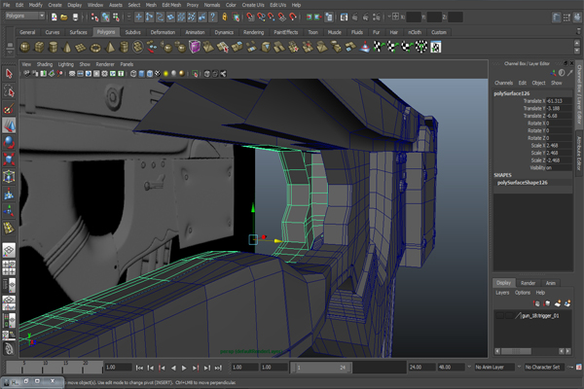The width and height of the screenshot is (584, 389).
Task: Open the No Character Set dropdown
Action: 544,367
